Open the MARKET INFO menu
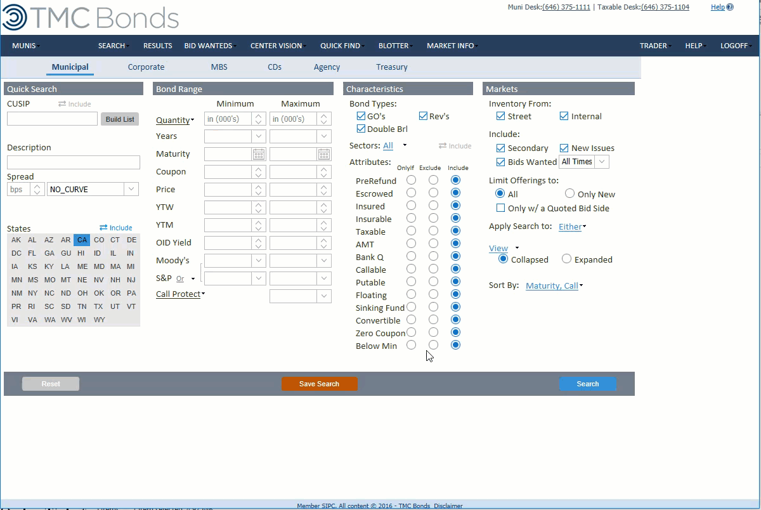 coord(452,46)
